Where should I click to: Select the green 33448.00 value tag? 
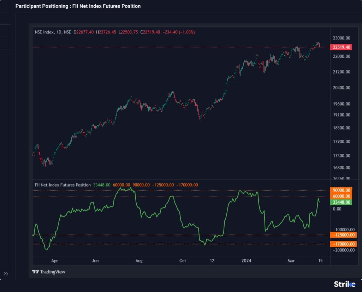pos(342,202)
